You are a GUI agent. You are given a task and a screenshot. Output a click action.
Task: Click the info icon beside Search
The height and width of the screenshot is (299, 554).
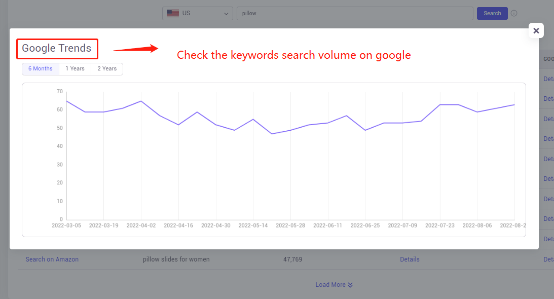514,14
